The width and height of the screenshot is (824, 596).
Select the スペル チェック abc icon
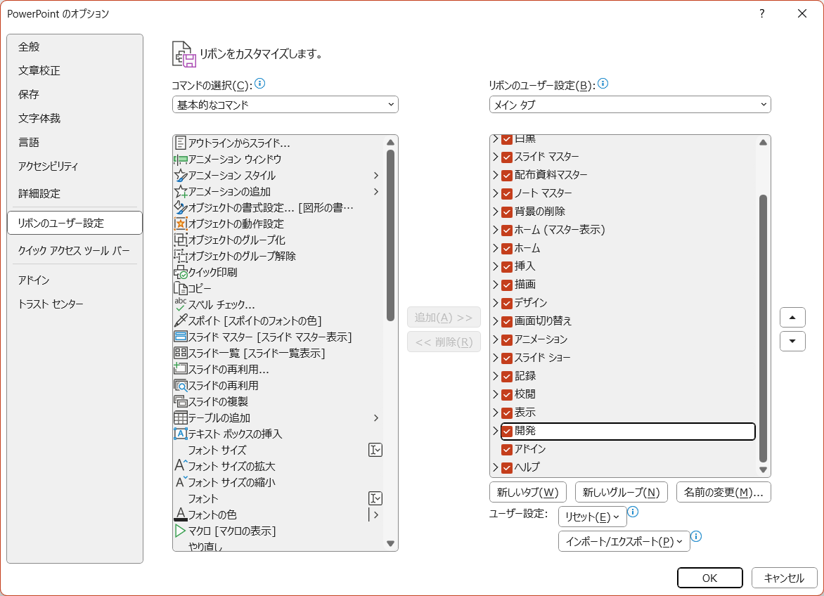click(180, 304)
